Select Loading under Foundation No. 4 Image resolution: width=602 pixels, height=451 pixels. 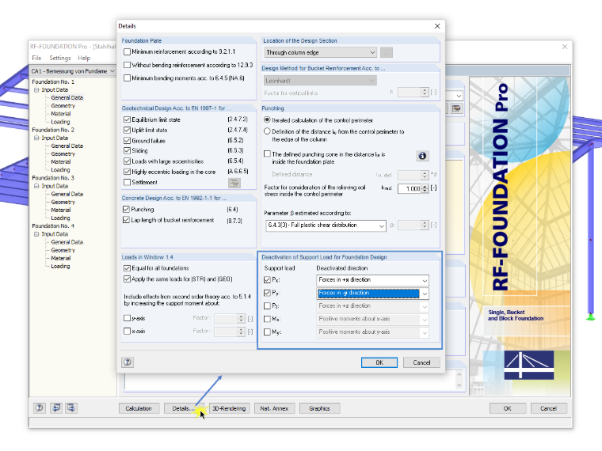[60, 266]
